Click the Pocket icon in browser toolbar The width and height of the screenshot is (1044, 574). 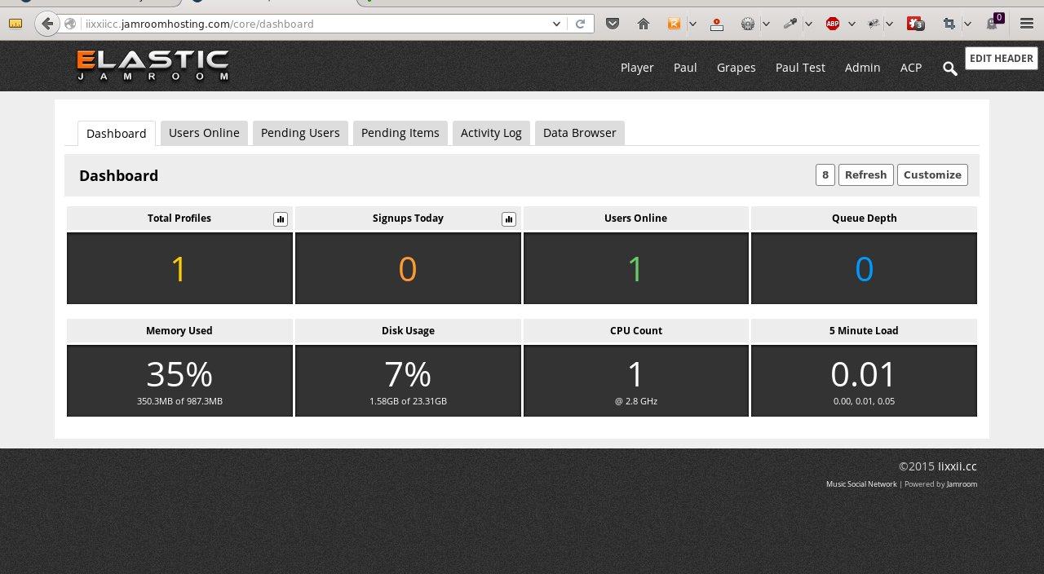coord(613,24)
